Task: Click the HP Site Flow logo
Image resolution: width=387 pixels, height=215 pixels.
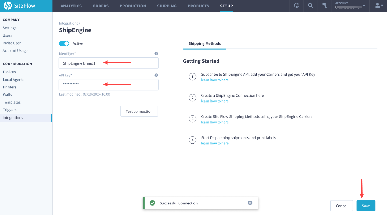Action: (x=19, y=6)
